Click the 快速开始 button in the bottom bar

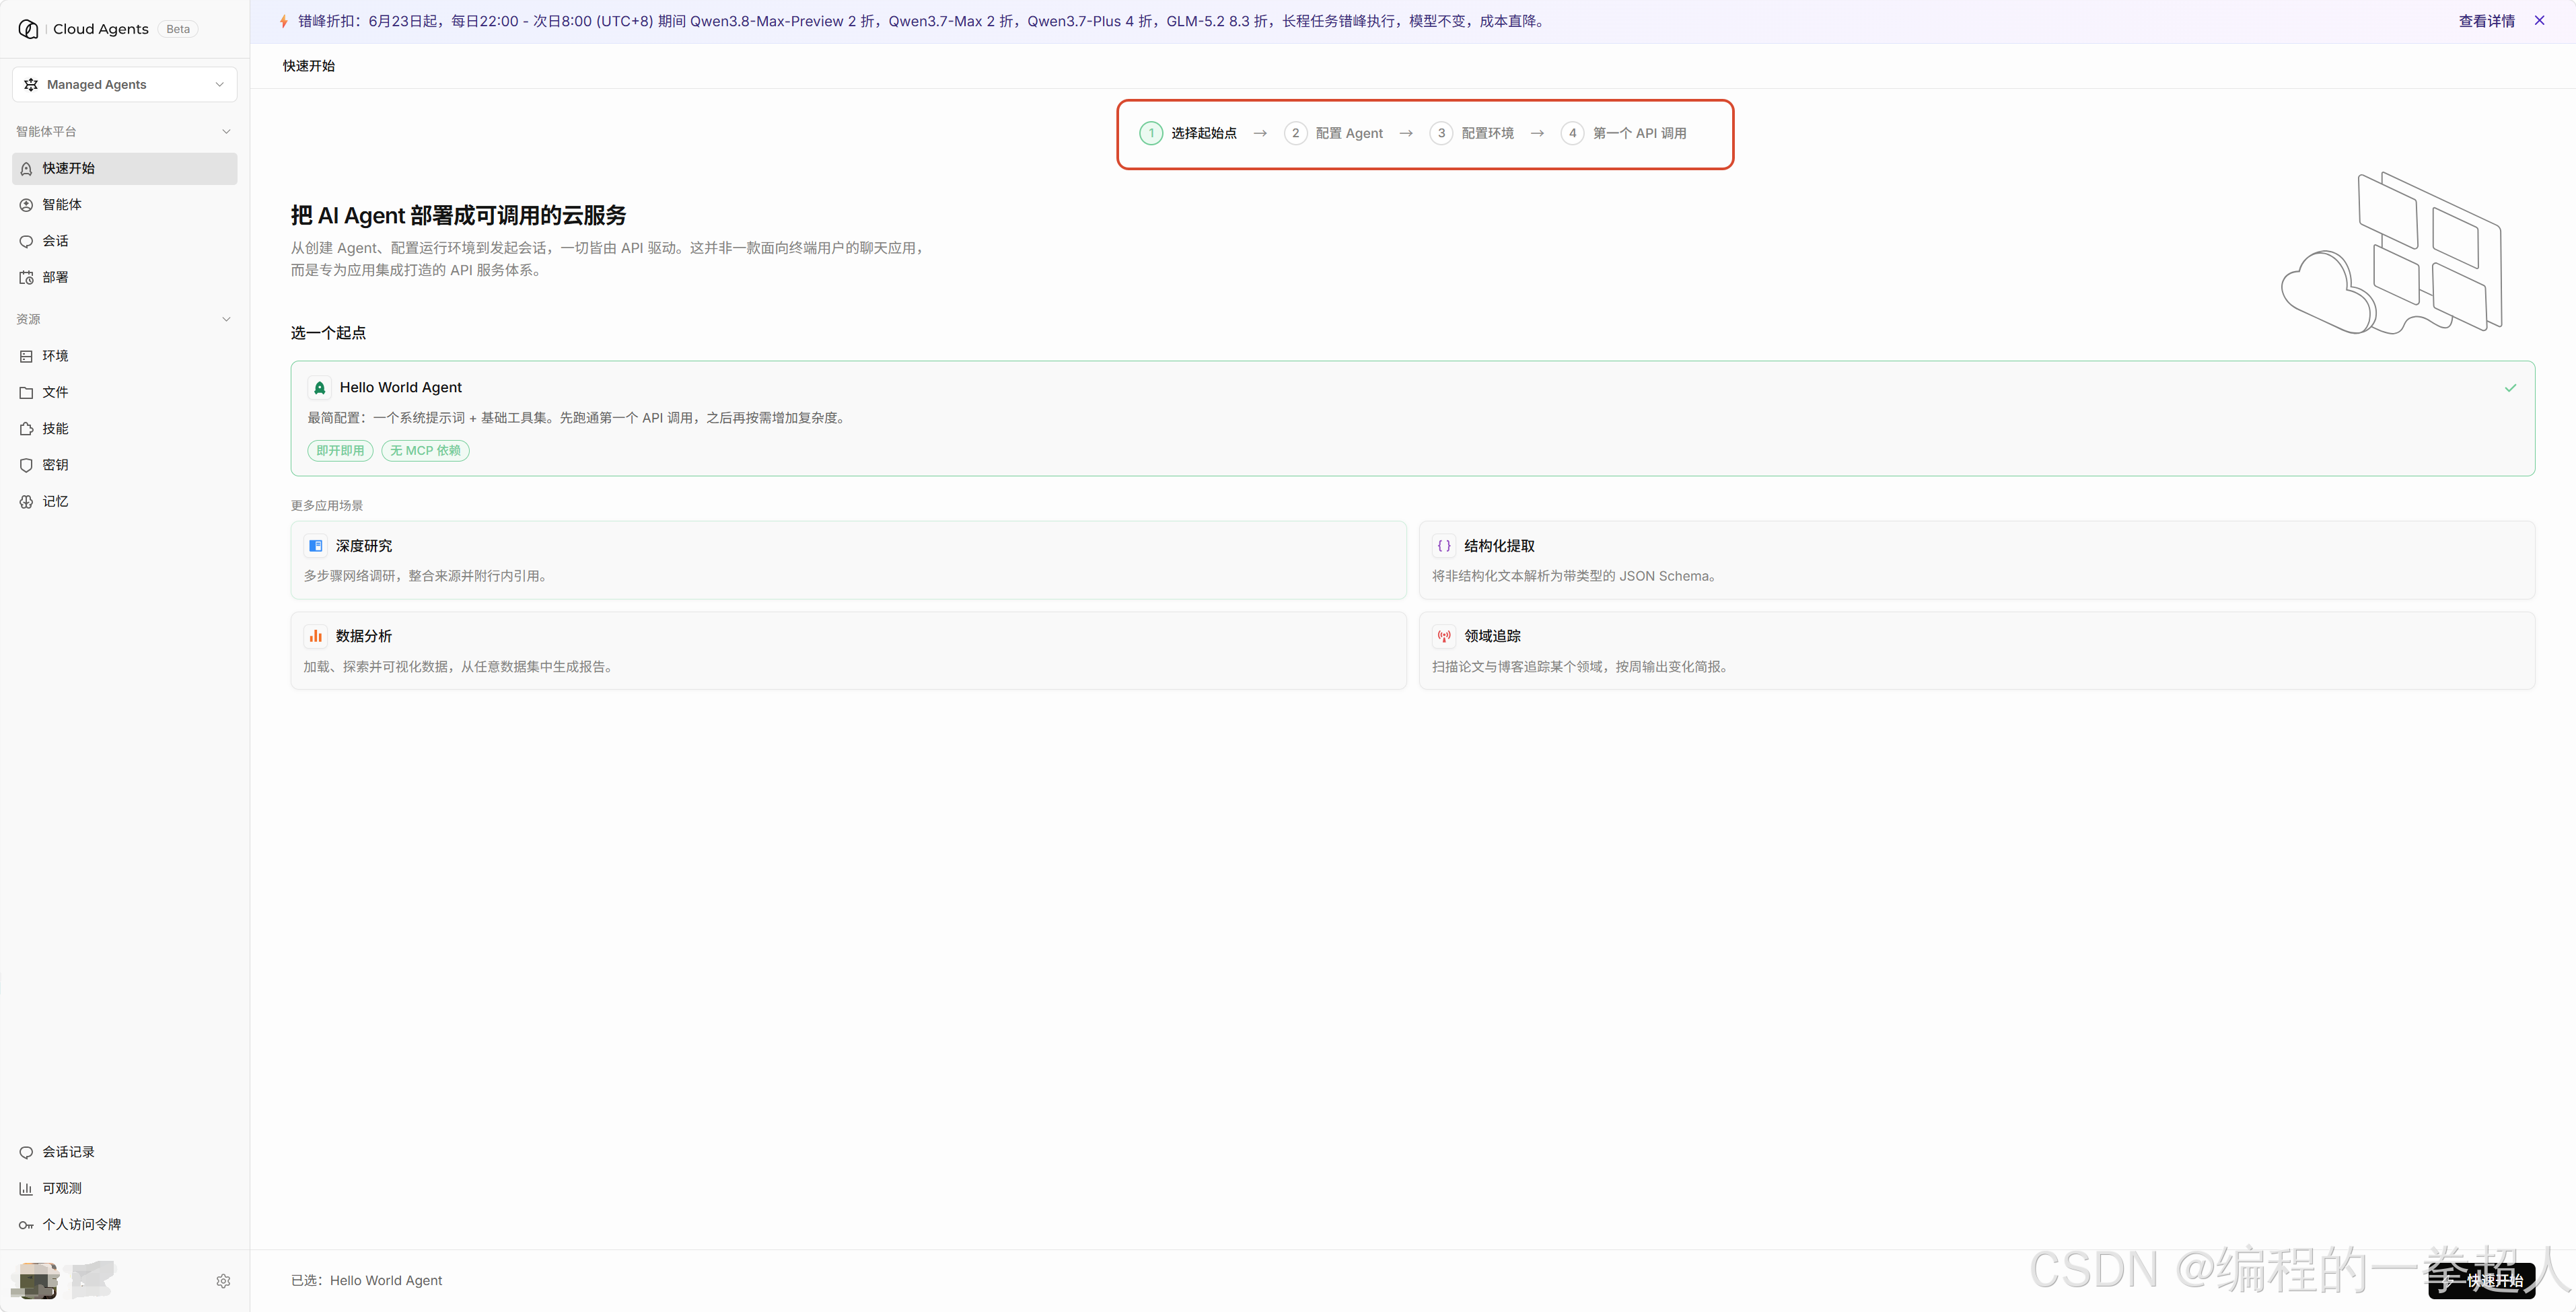[2481, 1281]
